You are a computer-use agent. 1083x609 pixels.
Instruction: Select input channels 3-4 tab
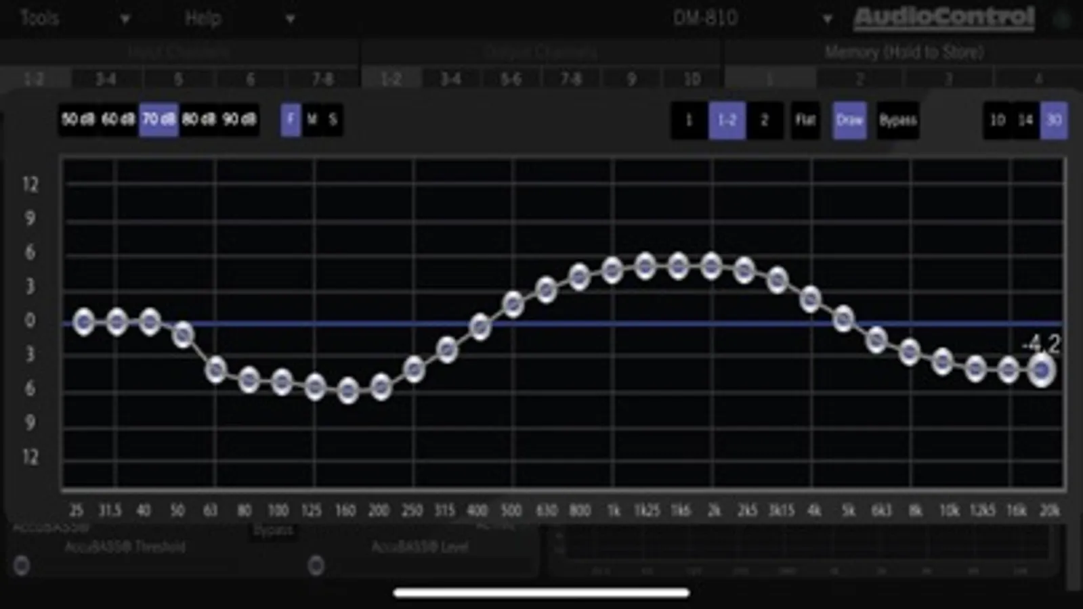(106, 79)
